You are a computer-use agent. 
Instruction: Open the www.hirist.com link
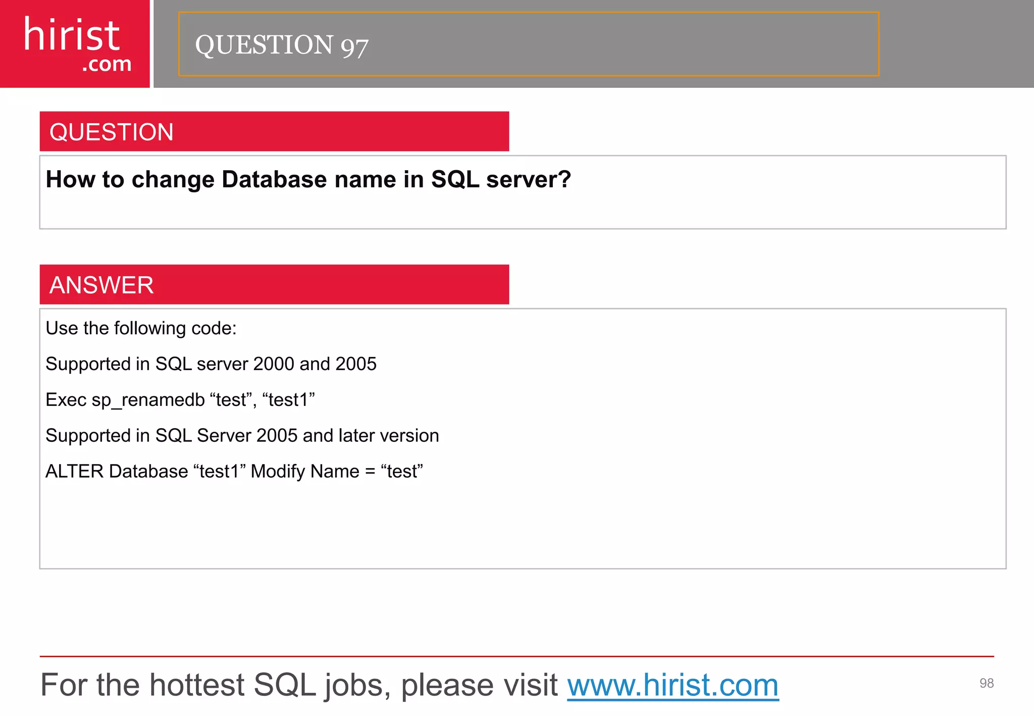(x=673, y=685)
